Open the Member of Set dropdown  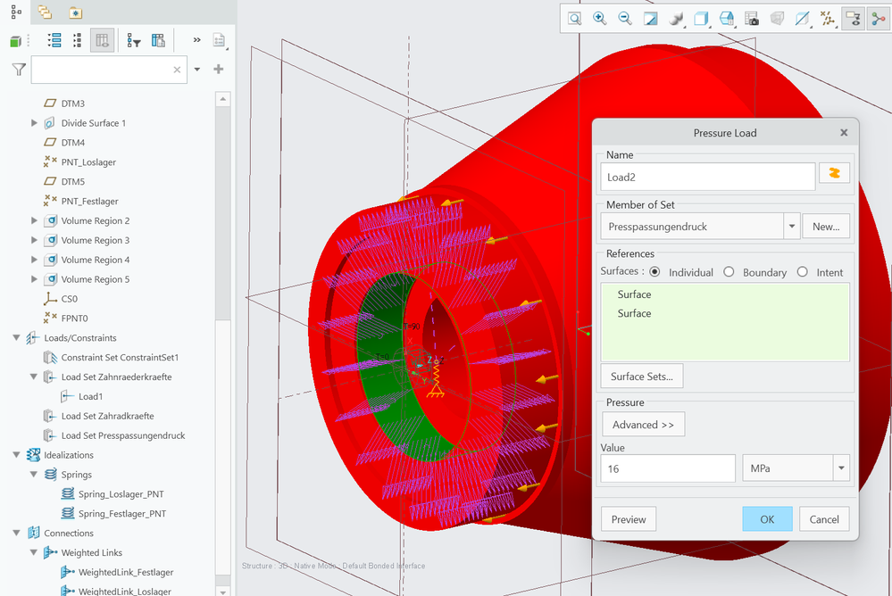(x=791, y=227)
